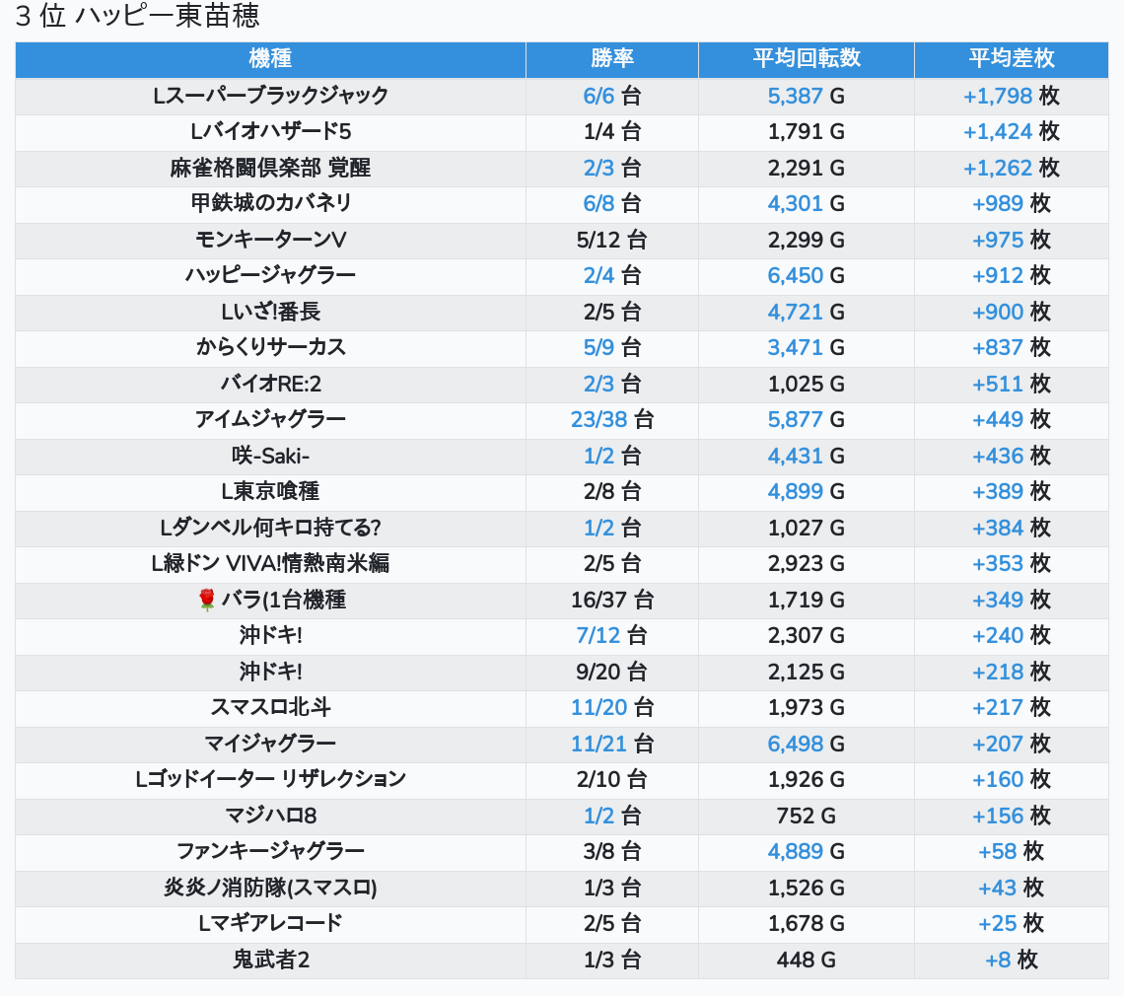Screen dimensions: 1124x996
Task: Select the machine name マジハロ8
Action: click(270, 816)
